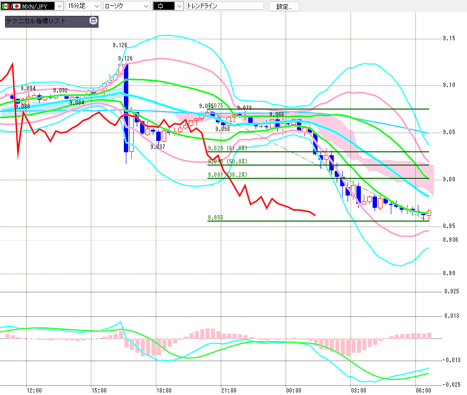Viewport: 467px width, 395px height.
Task: Open the 設定... settings button
Action: pyautogui.click(x=284, y=6)
